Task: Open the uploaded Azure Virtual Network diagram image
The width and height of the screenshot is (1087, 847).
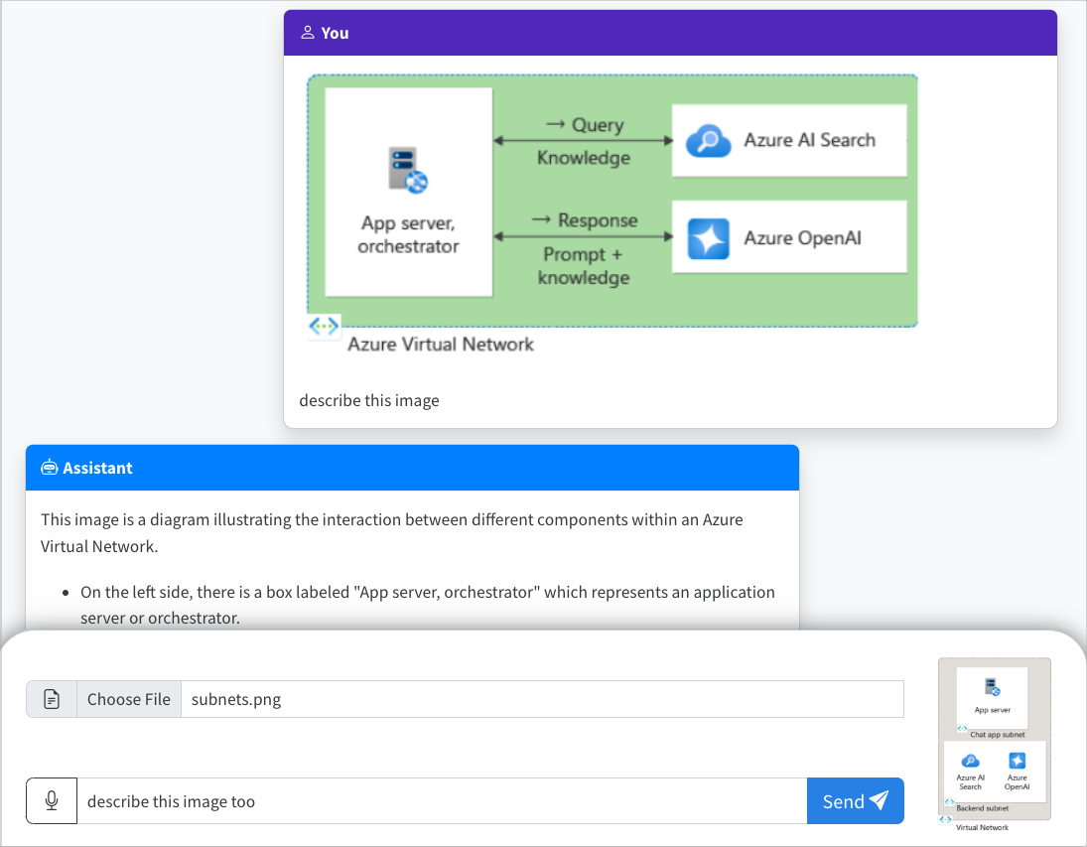Action: (x=612, y=215)
